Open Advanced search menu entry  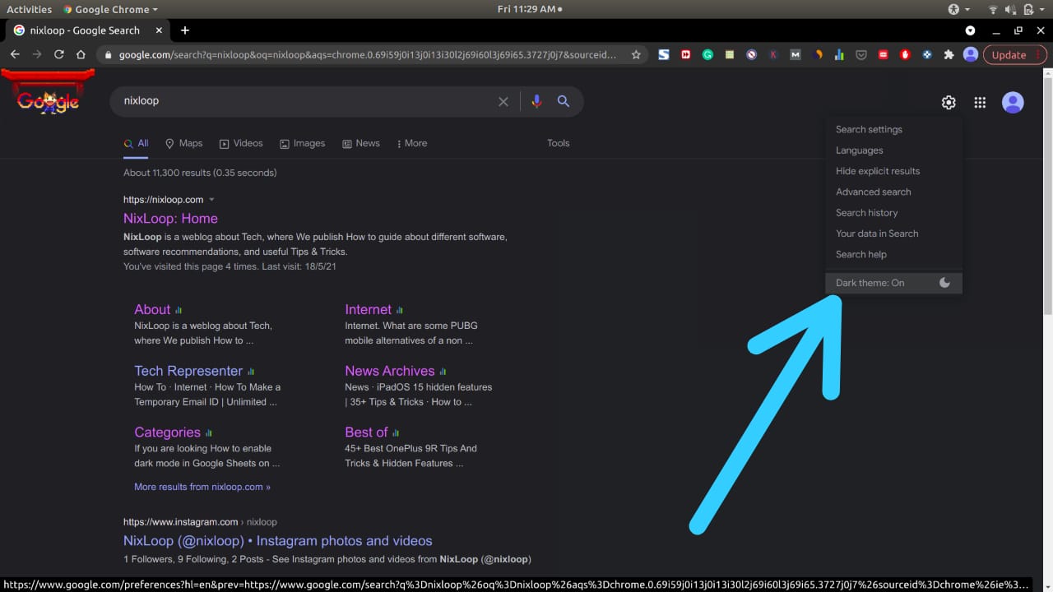873,192
